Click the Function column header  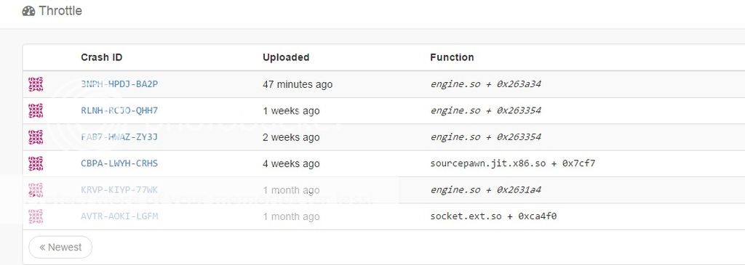(x=452, y=57)
